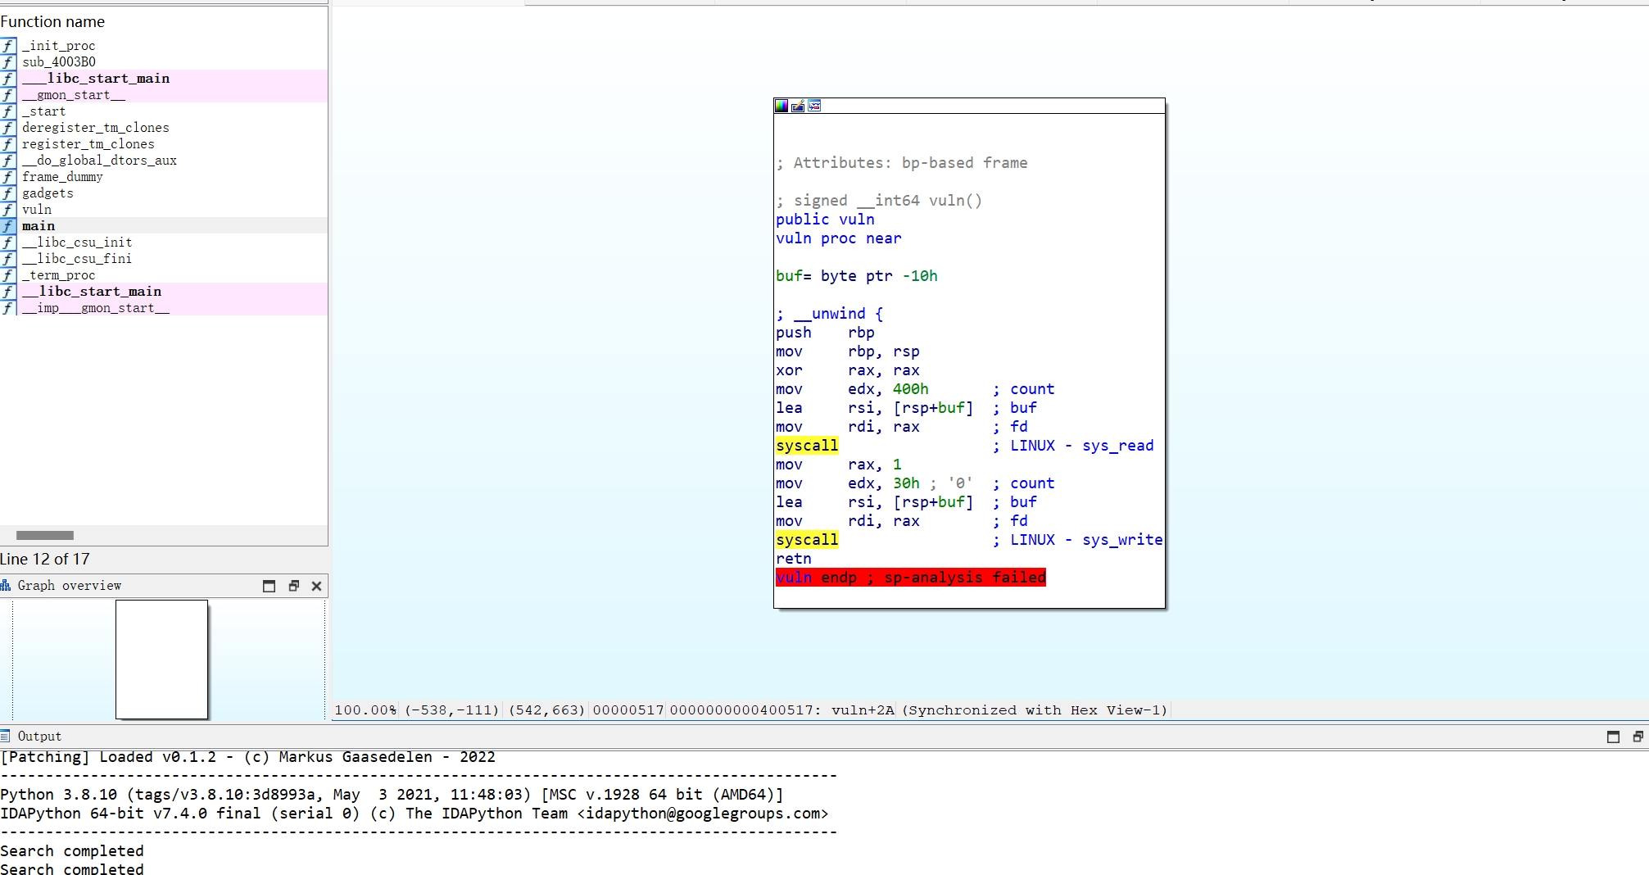This screenshot has width=1649, height=875.
Task: Click the function icon beside _term_proc
Action: tap(8, 275)
